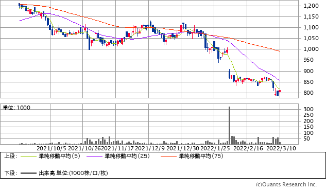326x191 pixels.
Task: Click the 出来高 単位:(1000株/口/枚) legend text
Action: (x=73, y=173)
